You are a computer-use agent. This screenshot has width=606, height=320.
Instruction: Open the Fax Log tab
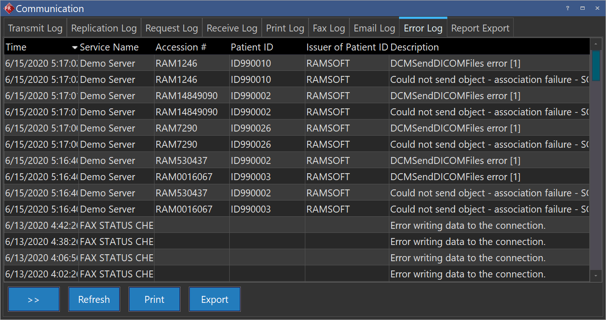pos(329,28)
